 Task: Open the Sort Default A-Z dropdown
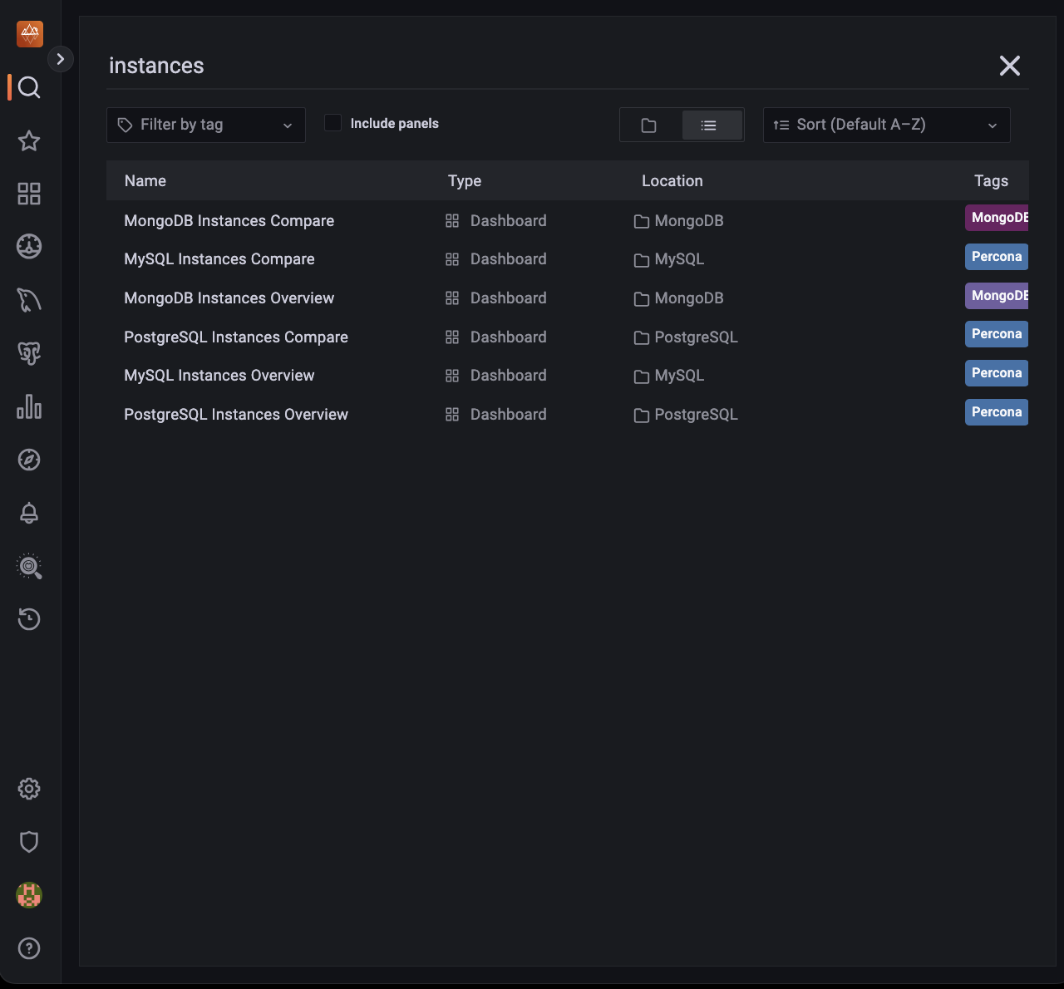pos(885,125)
